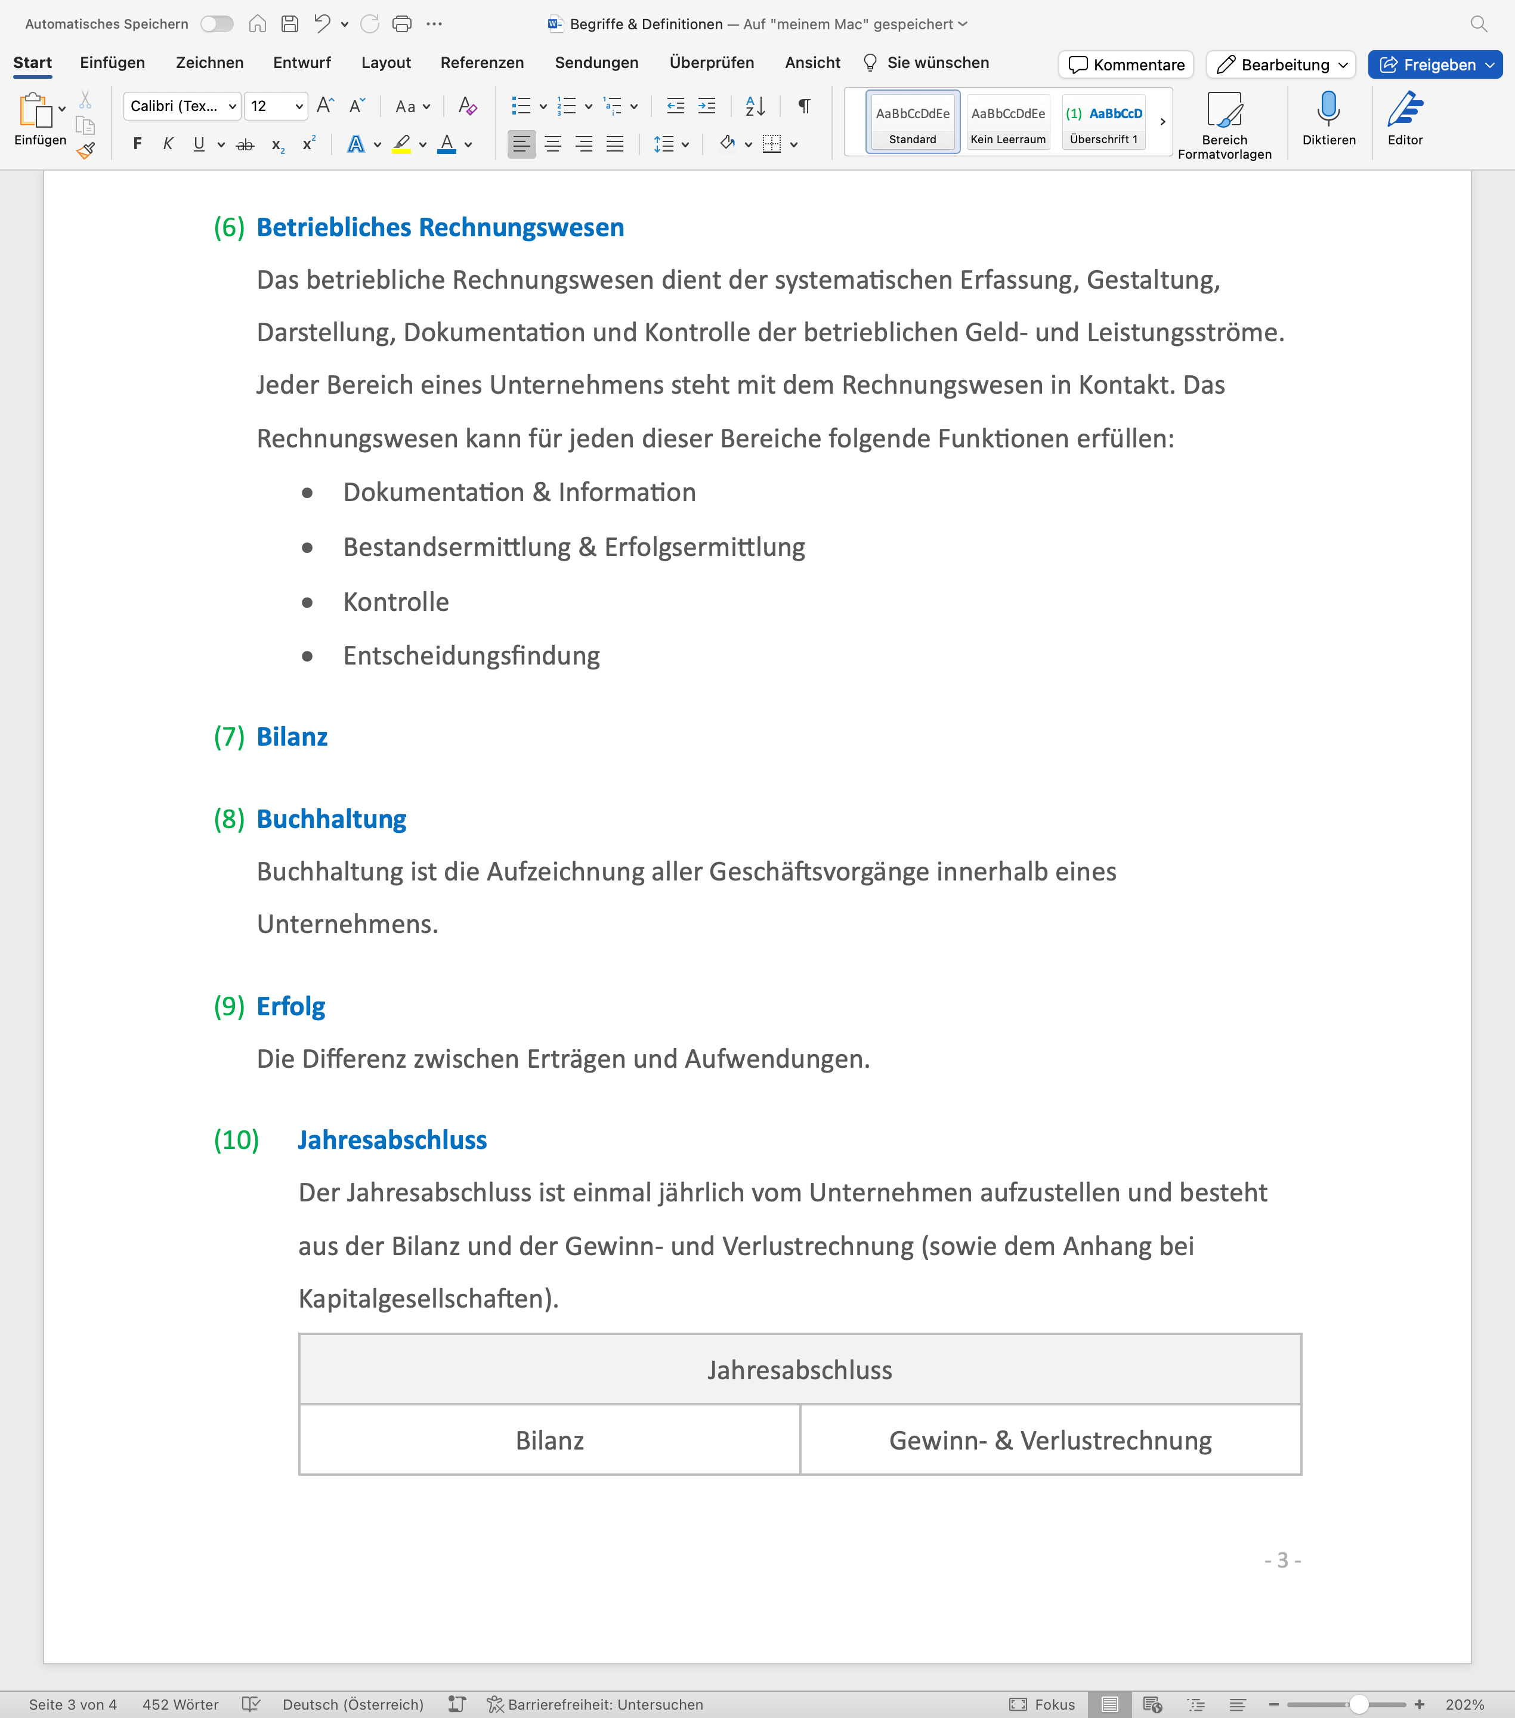Switch to the Referenzen tab
This screenshot has height=1718, width=1515.
tap(481, 63)
